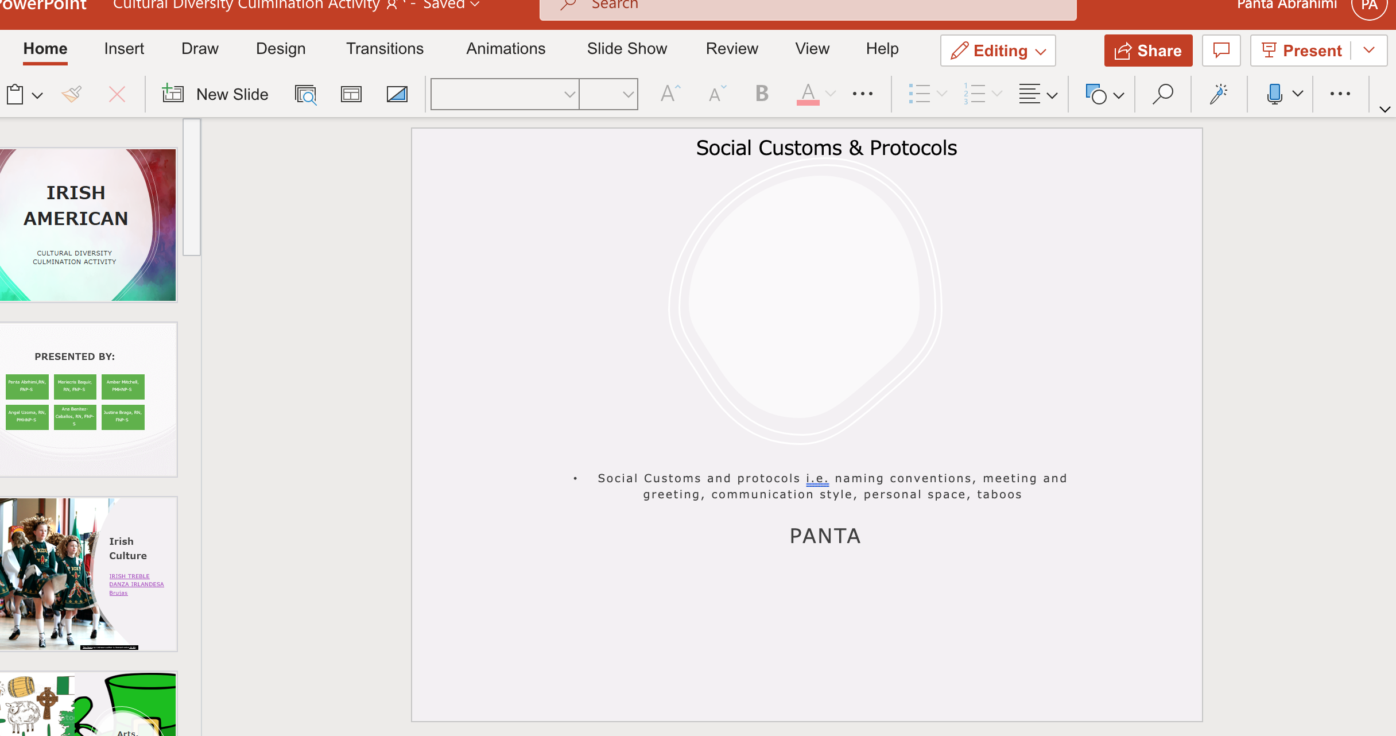Click the Designer wand icon

click(1218, 94)
